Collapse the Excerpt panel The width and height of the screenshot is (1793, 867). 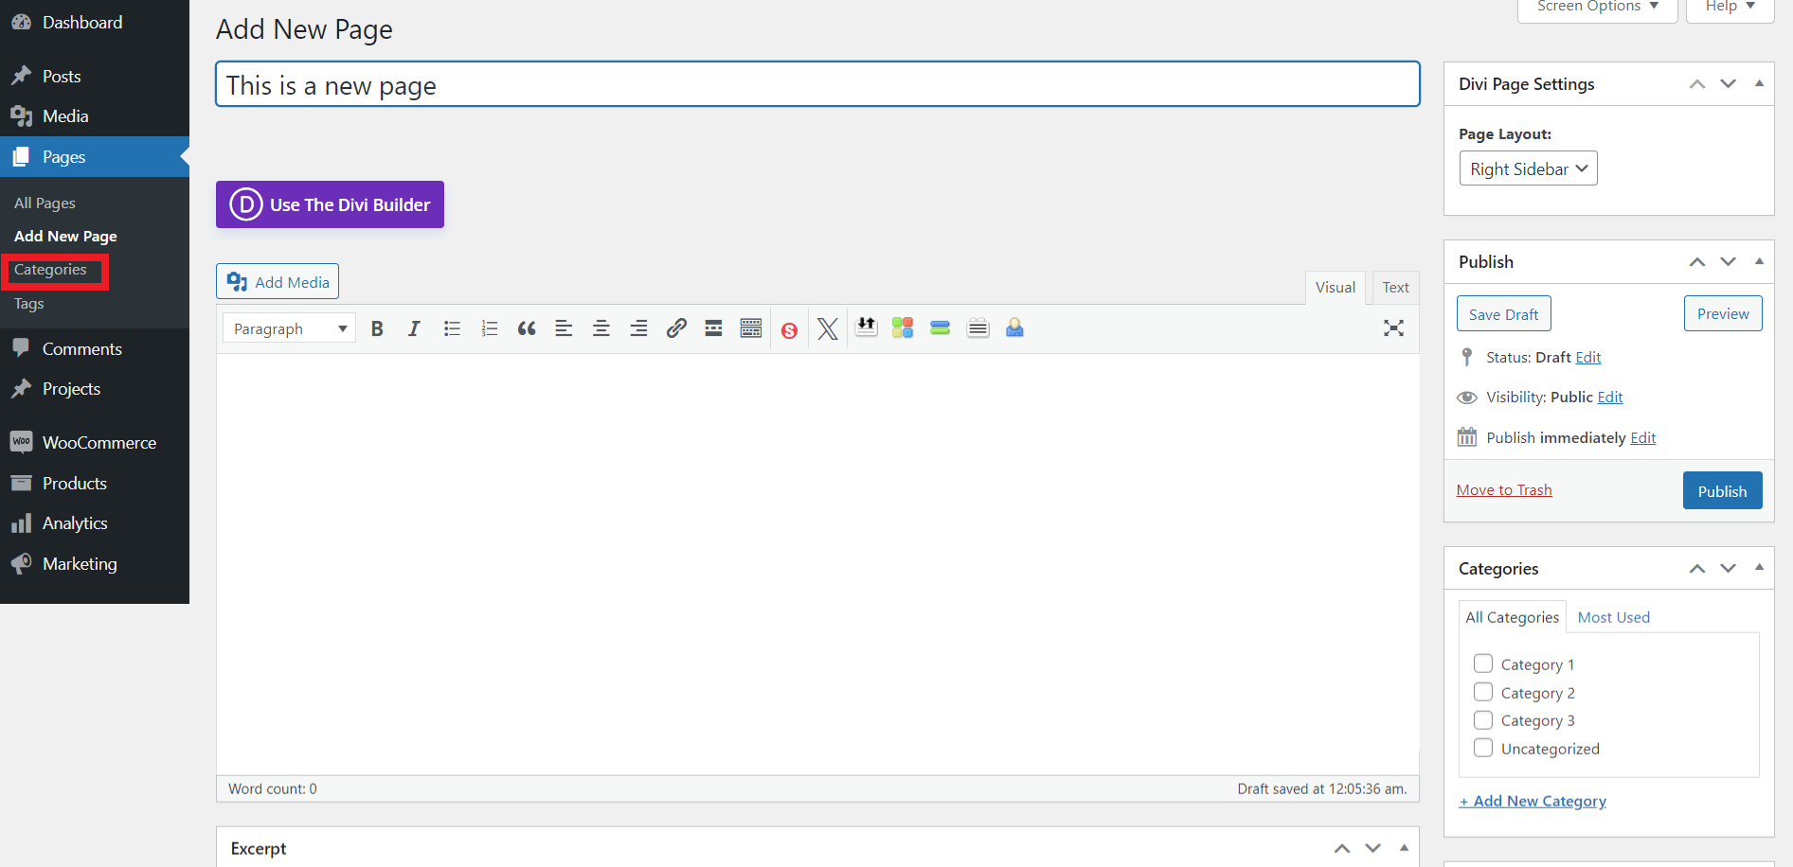1404,848
